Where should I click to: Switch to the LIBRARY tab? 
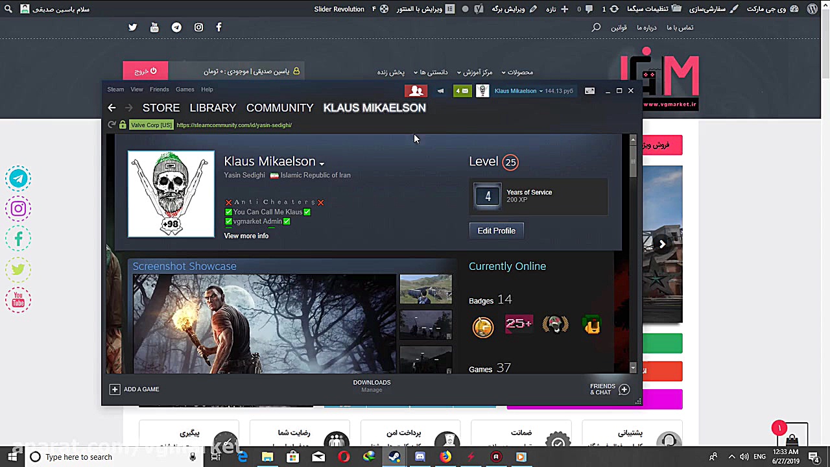pos(213,108)
